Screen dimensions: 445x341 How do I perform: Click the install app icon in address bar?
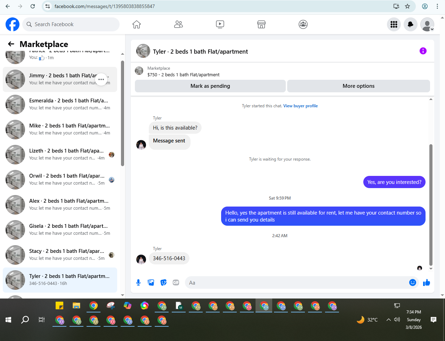click(x=396, y=6)
